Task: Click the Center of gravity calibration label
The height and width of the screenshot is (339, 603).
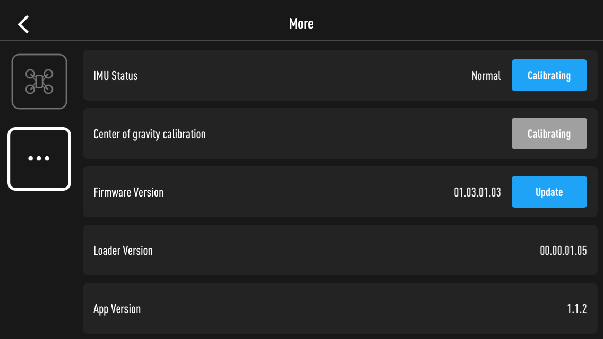Action: point(150,134)
